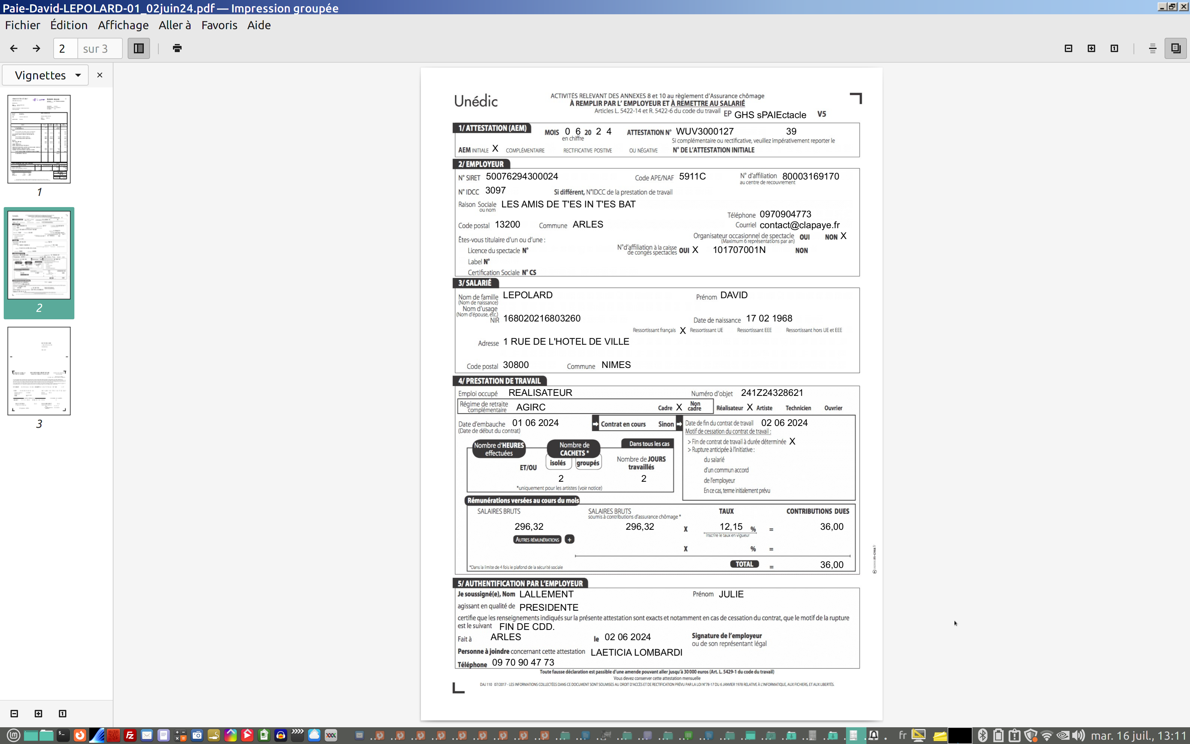This screenshot has width=1190, height=744.
Task: Go to the previous page arrow
Action: 14,48
